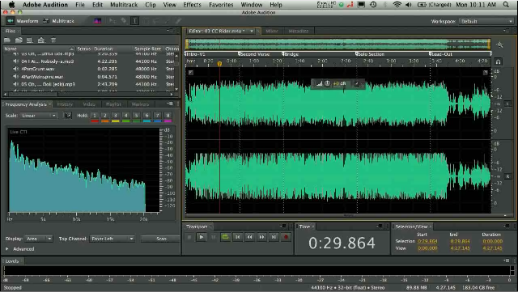Open the Workspace Default dropdown
The height and width of the screenshot is (292, 518).
click(486, 21)
